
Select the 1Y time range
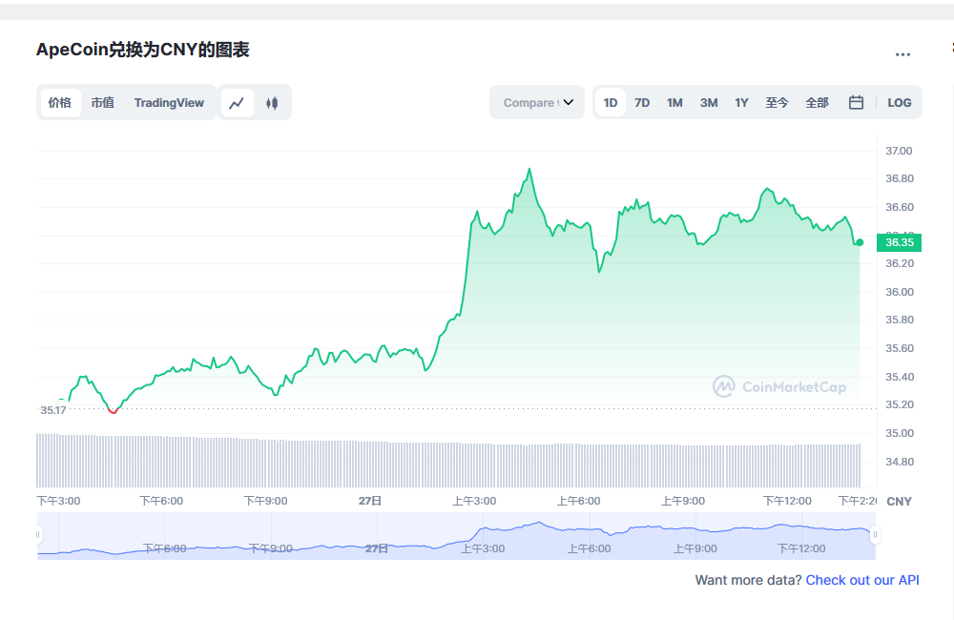(x=741, y=103)
